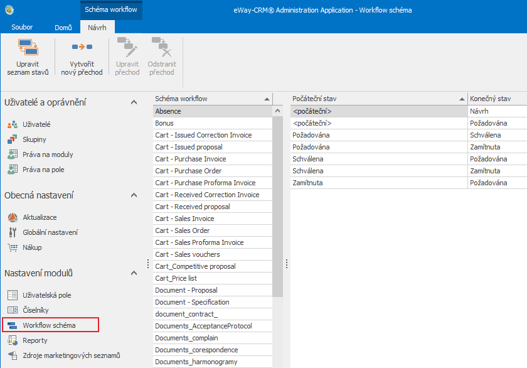This screenshot has height=368, width=527.
Task: Click splitter handle before Počáteční stav table
Action: 287,264
